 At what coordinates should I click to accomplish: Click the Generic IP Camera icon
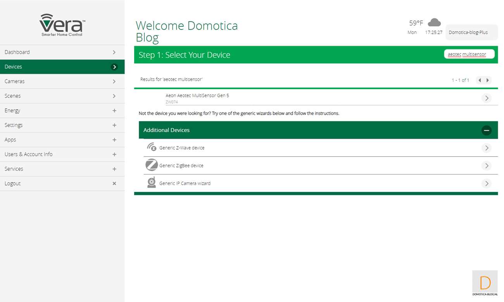point(152,183)
